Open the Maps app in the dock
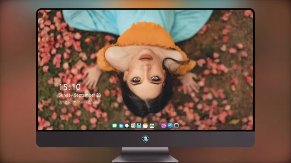This screenshot has width=291, height=163. point(133,126)
